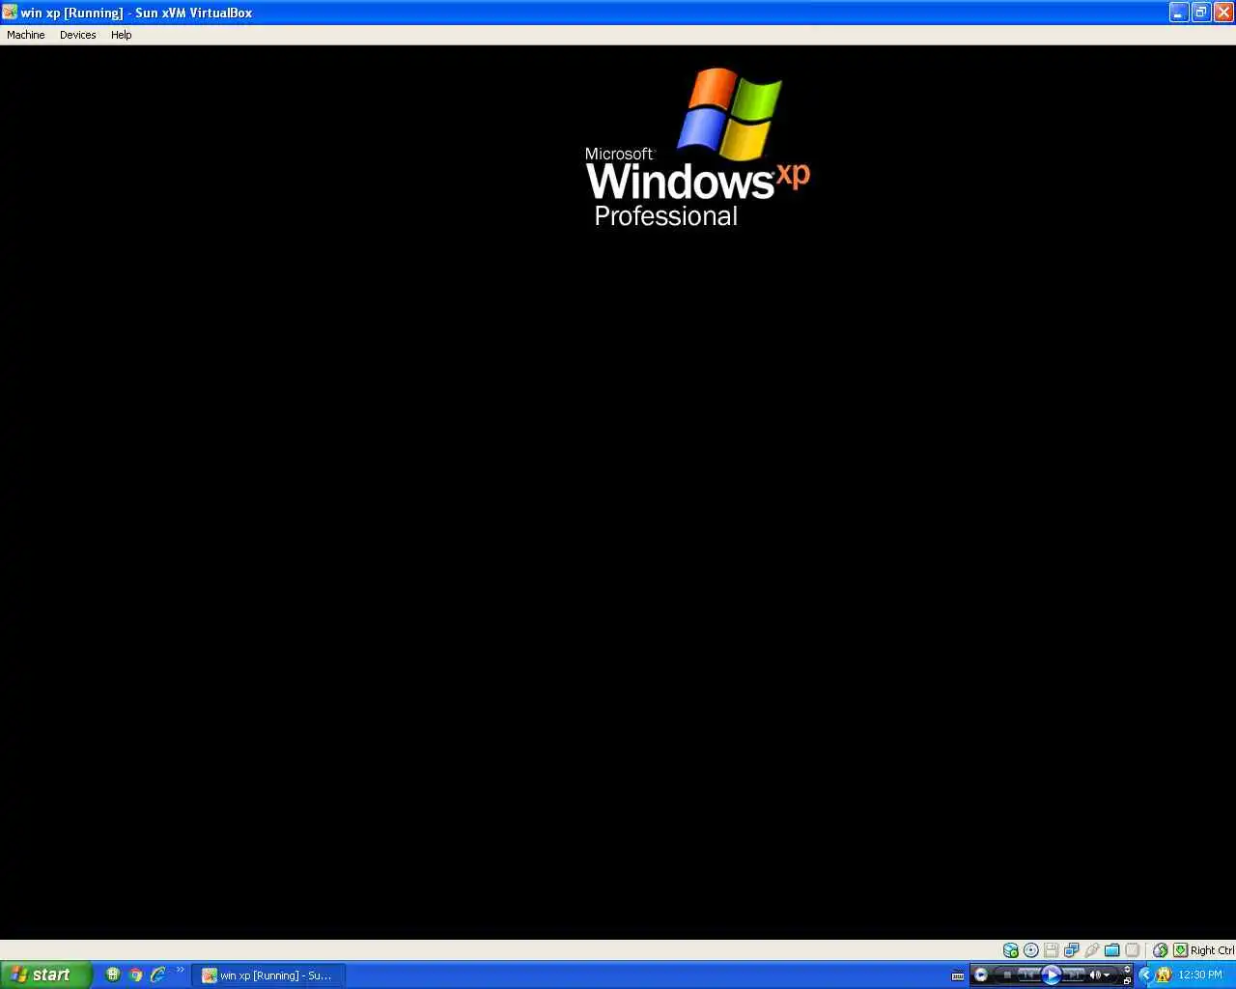Click the shared folders status icon

(x=1112, y=950)
